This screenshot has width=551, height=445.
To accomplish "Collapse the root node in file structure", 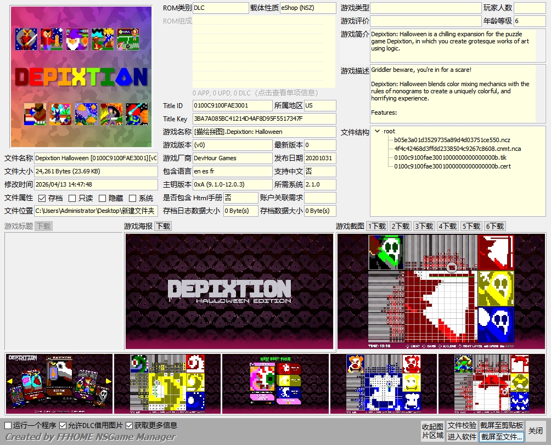I will coord(377,132).
